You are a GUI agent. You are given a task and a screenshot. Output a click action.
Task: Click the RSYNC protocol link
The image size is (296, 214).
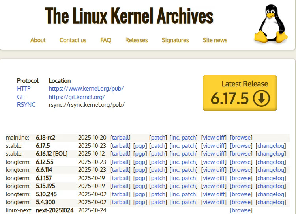tap(26, 105)
